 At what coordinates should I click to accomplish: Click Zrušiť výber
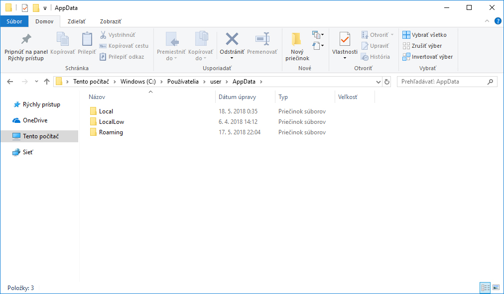422,46
